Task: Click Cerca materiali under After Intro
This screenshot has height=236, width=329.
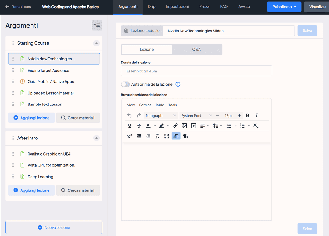Action: coord(78,190)
